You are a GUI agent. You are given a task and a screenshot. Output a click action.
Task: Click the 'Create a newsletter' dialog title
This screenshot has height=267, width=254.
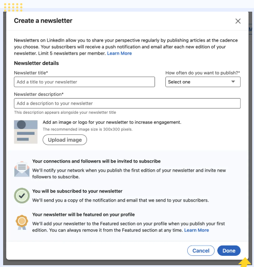coord(43,21)
